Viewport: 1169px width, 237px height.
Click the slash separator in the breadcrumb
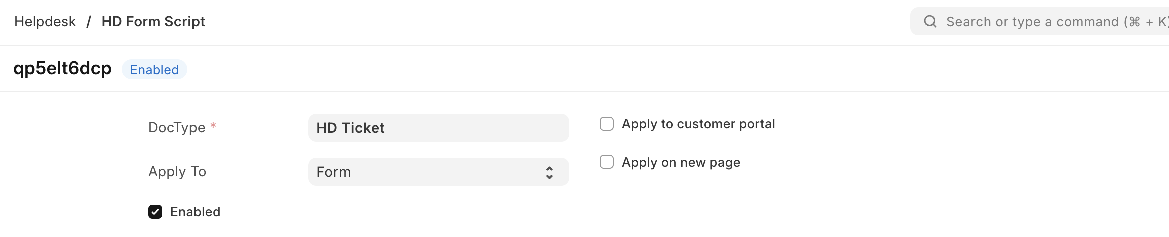click(x=89, y=22)
